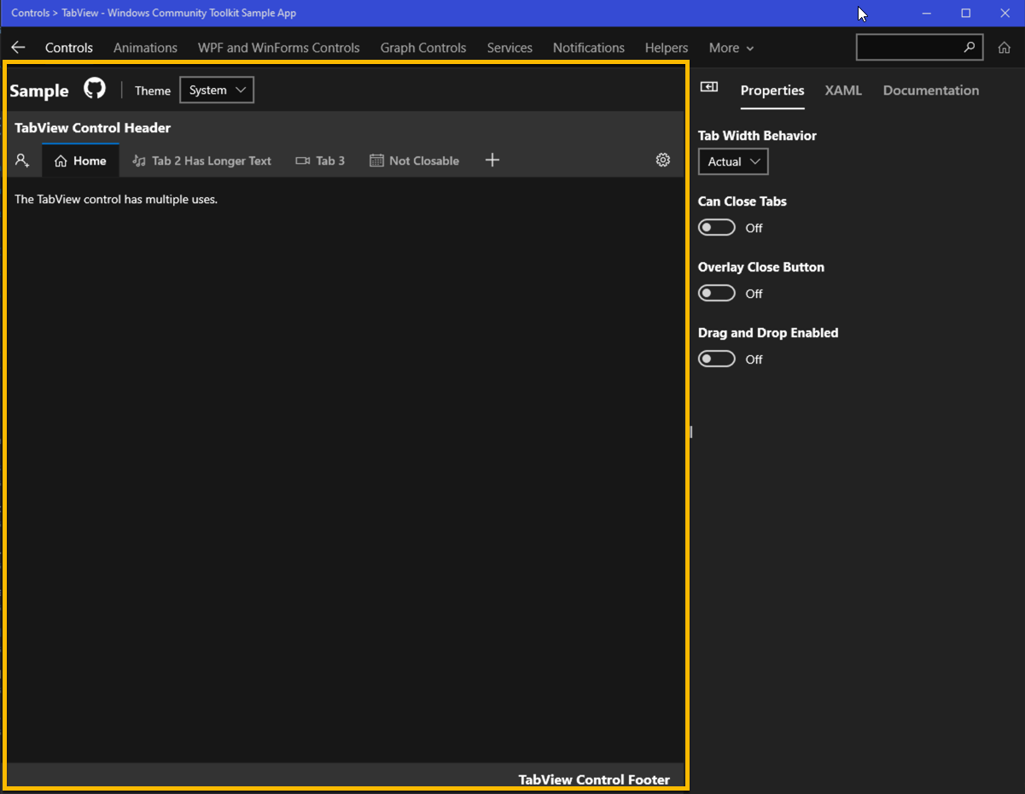Open the Documentation tab

pyautogui.click(x=931, y=90)
